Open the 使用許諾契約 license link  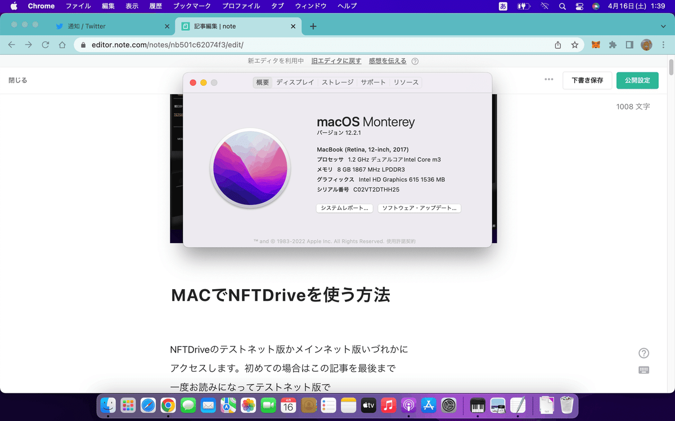click(401, 241)
